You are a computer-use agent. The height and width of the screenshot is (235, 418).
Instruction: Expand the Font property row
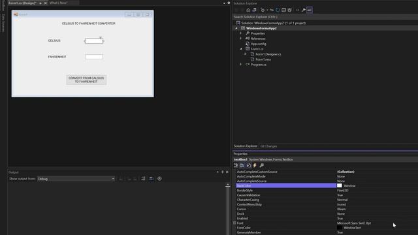click(x=234, y=223)
